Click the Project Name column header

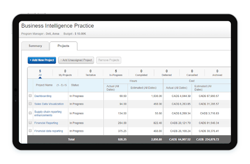[x=44, y=85]
